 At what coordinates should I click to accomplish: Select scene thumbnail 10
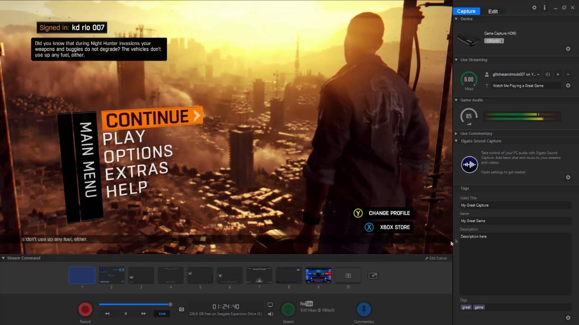coord(348,275)
